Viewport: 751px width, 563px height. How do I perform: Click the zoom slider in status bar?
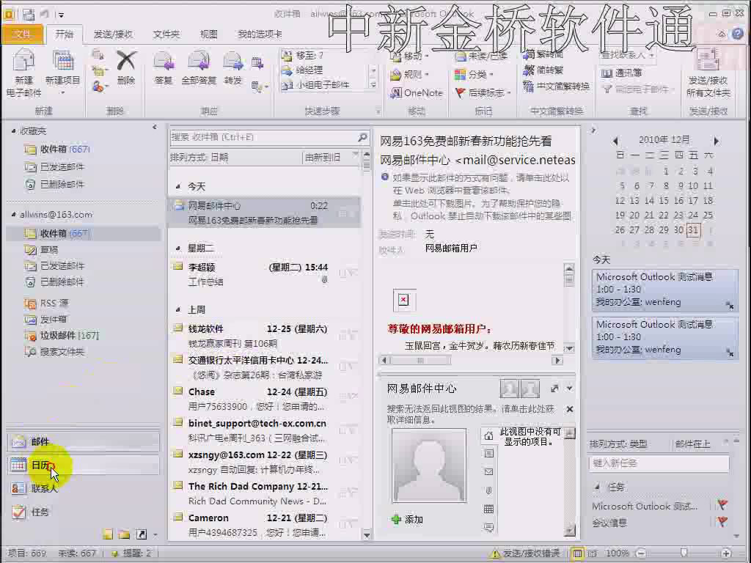[x=684, y=553]
